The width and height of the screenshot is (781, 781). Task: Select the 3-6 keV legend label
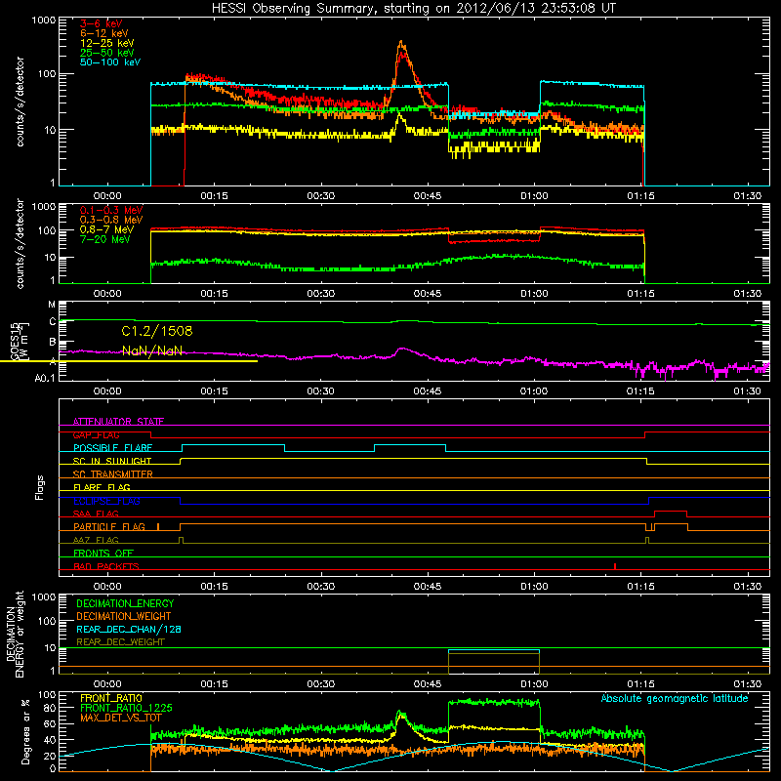point(102,23)
